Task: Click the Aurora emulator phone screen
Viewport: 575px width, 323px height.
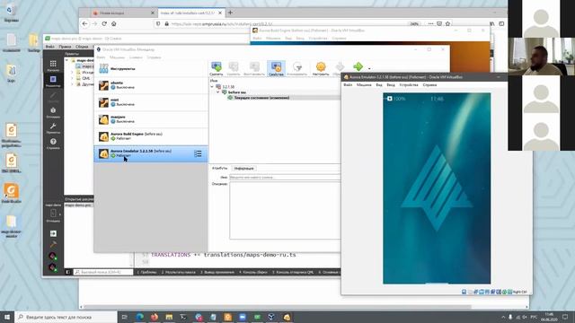Action: (x=437, y=188)
